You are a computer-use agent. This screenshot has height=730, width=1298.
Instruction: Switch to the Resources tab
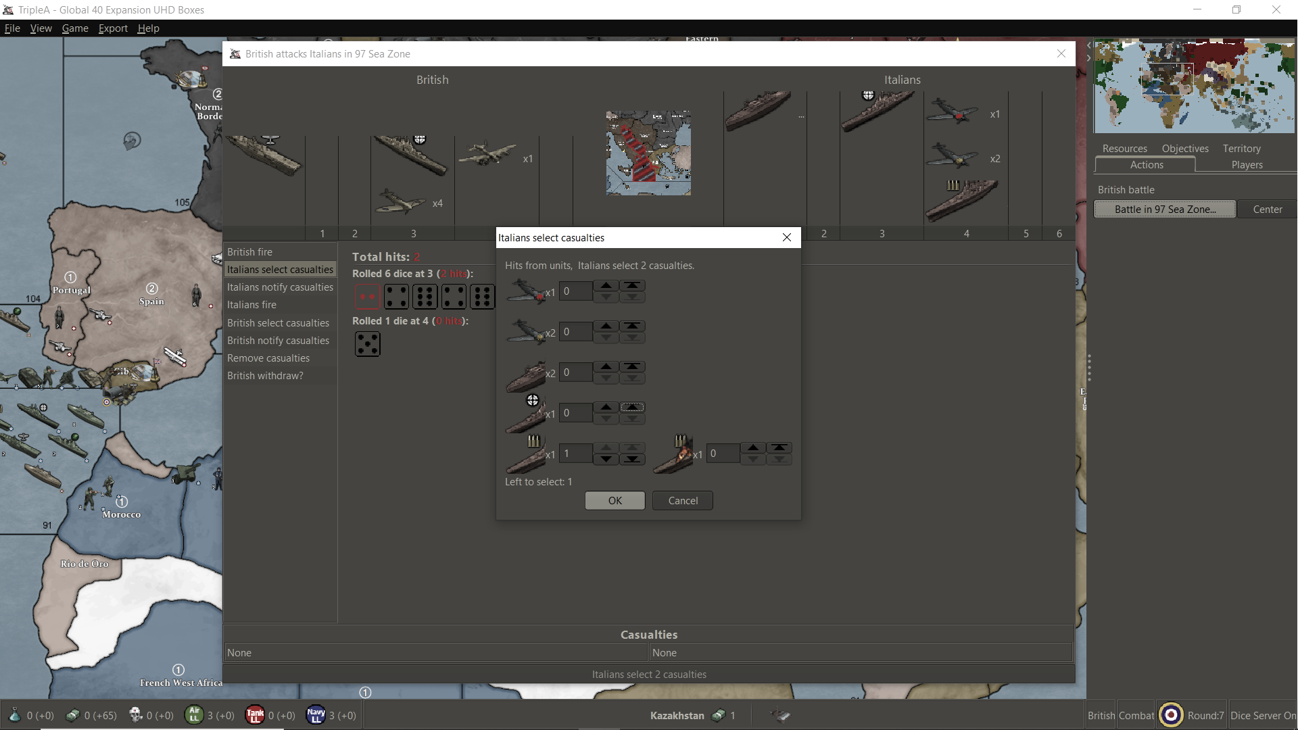coord(1125,149)
